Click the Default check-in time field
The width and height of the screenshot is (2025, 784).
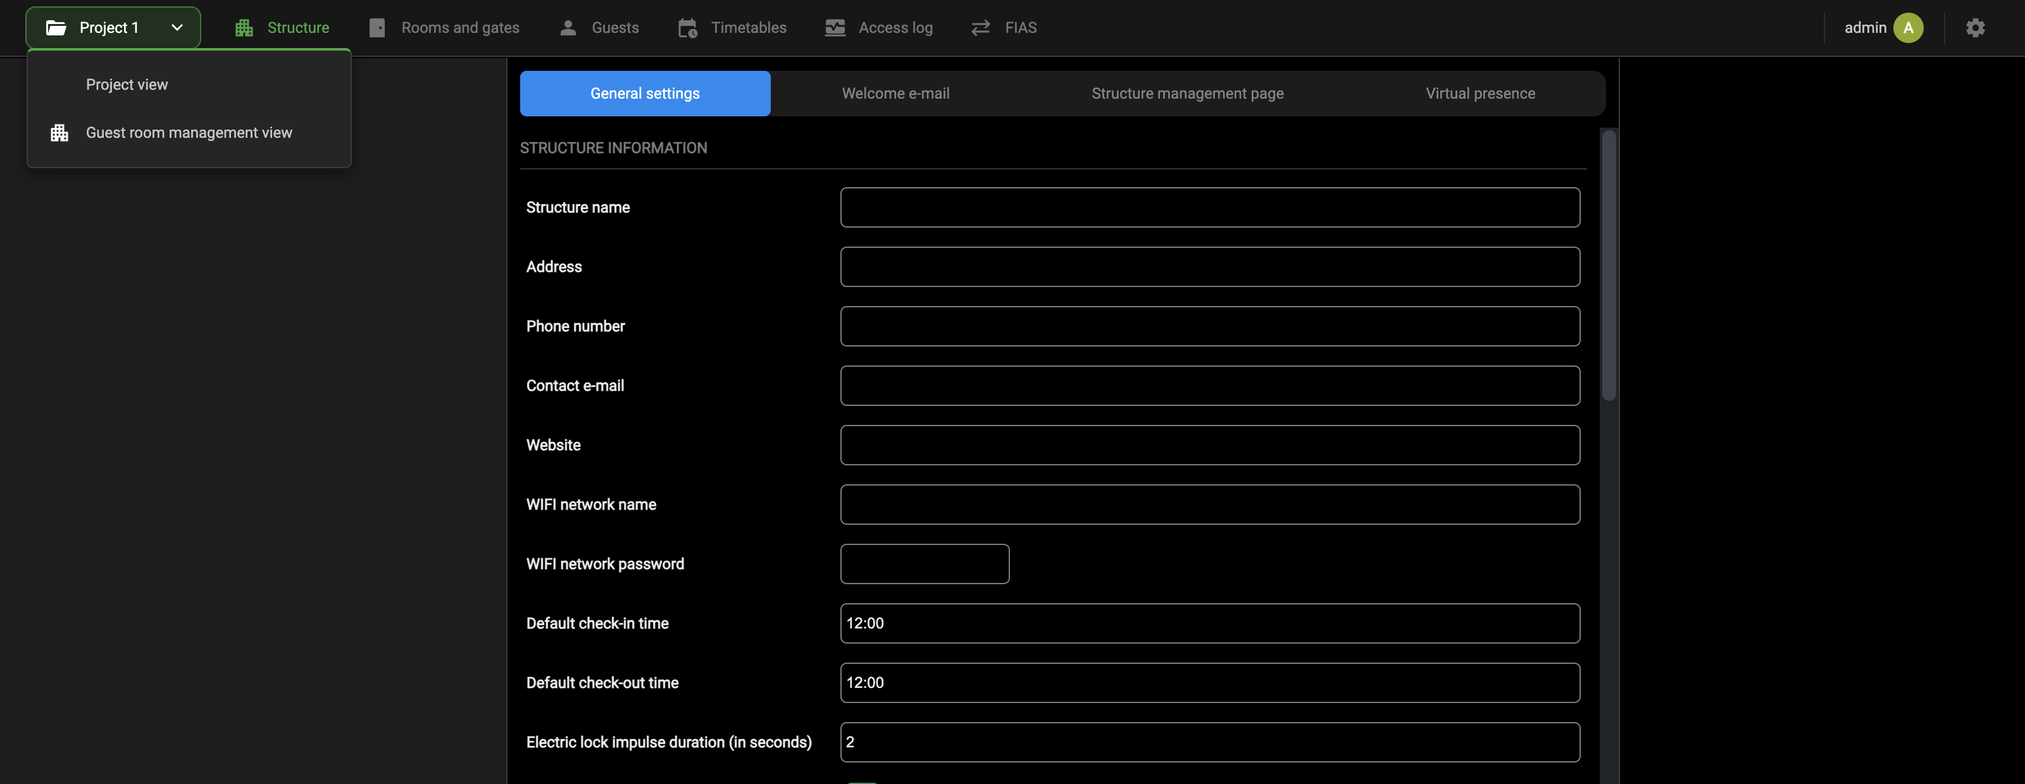pos(1210,624)
